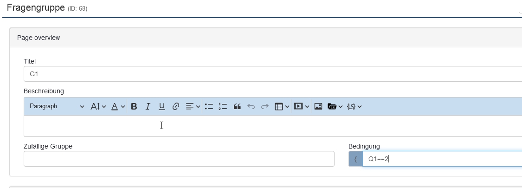Toggle bold formatting in the editor
Viewport: 522px width, 188px height.
(x=134, y=106)
